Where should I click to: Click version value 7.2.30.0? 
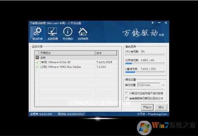101,67
